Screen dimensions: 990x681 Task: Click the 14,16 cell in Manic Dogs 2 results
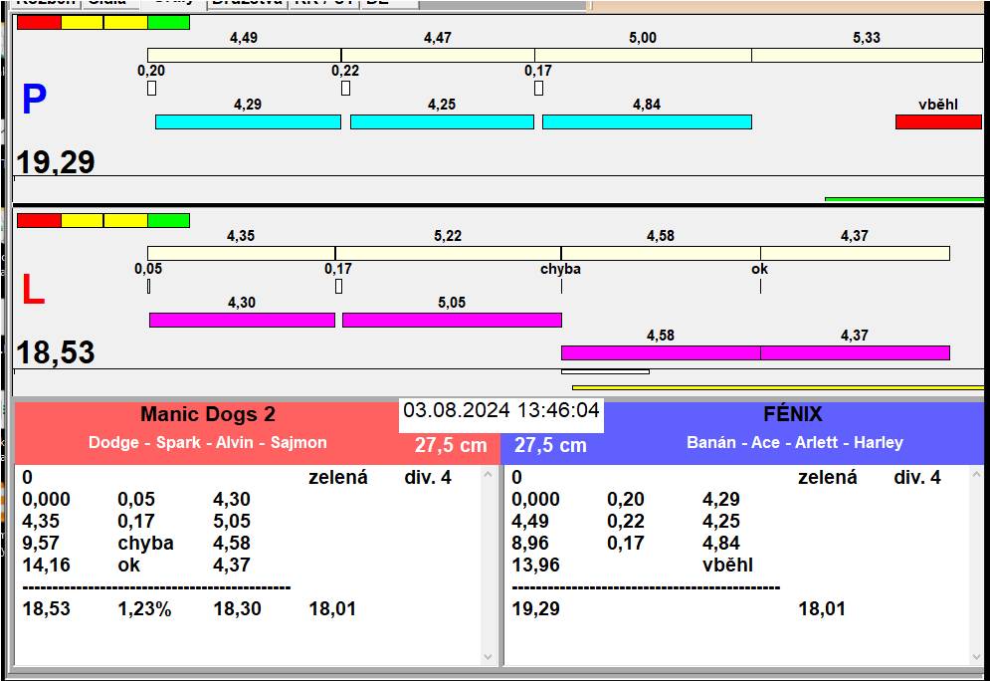point(46,565)
